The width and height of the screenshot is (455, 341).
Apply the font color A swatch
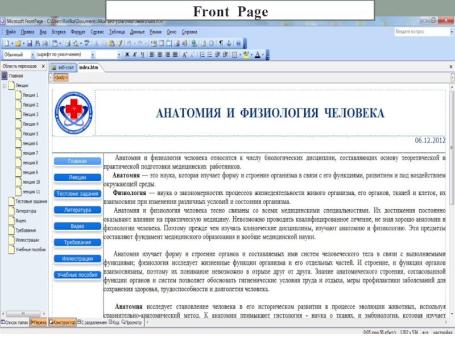[x=258, y=55]
